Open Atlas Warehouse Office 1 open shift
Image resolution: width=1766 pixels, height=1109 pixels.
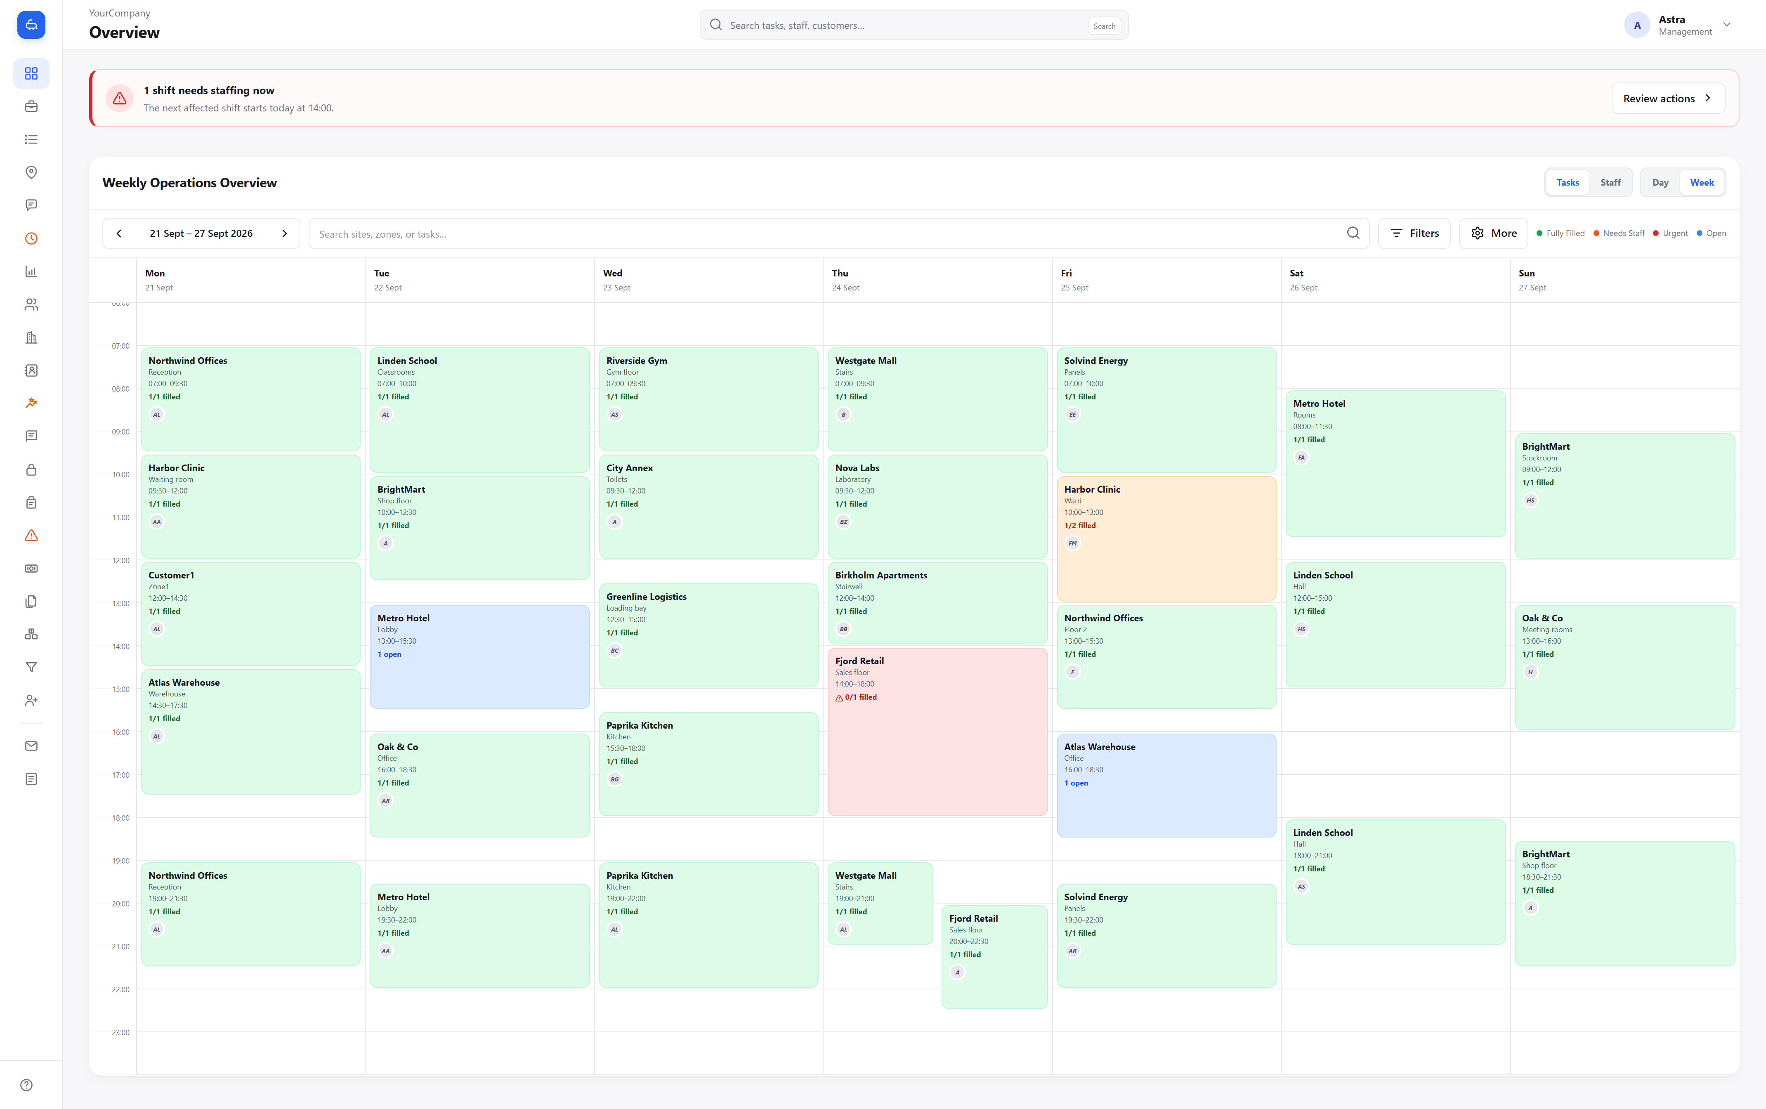[x=1166, y=785]
